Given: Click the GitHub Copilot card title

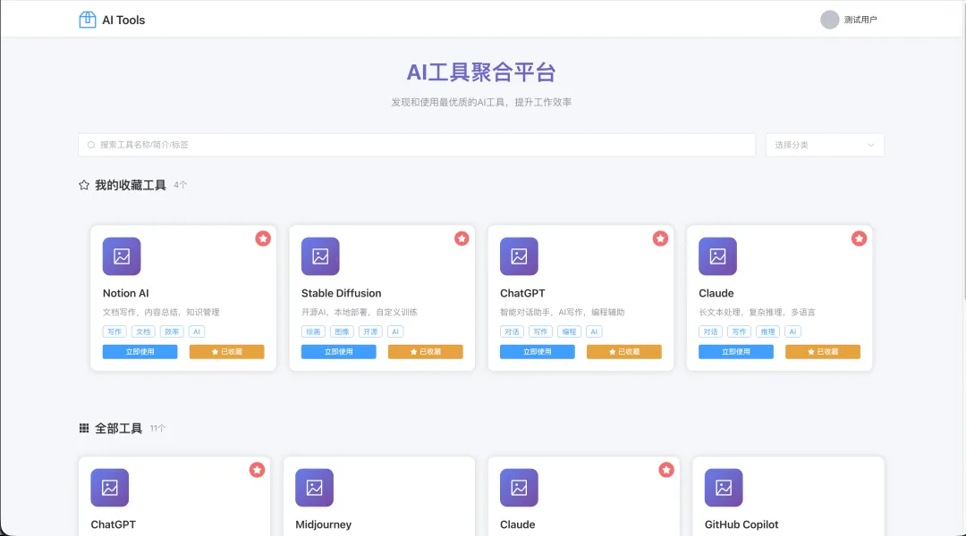Looking at the screenshot, I should point(741,524).
